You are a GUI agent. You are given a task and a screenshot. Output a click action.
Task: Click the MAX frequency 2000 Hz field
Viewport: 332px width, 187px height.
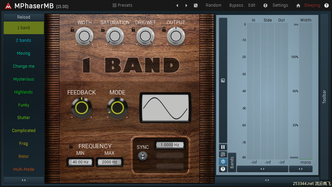tap(110, 162)
